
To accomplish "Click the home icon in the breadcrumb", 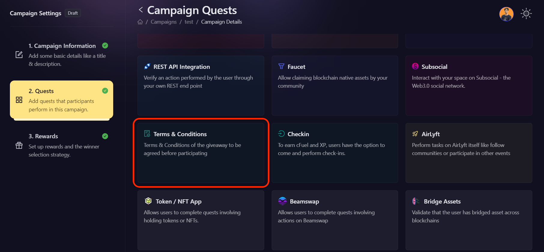I will pos(140,22).
